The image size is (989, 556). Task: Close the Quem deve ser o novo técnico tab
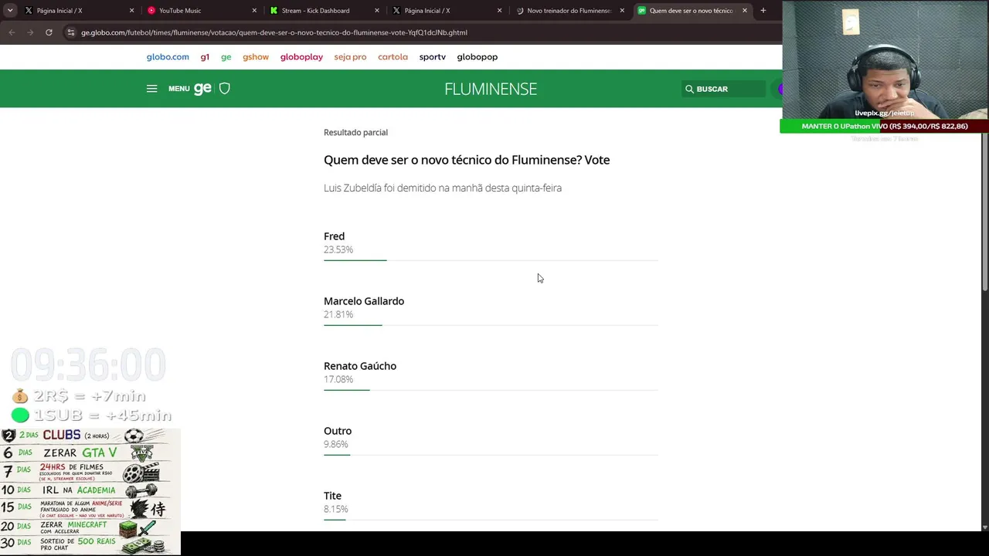tap(745, 11)
